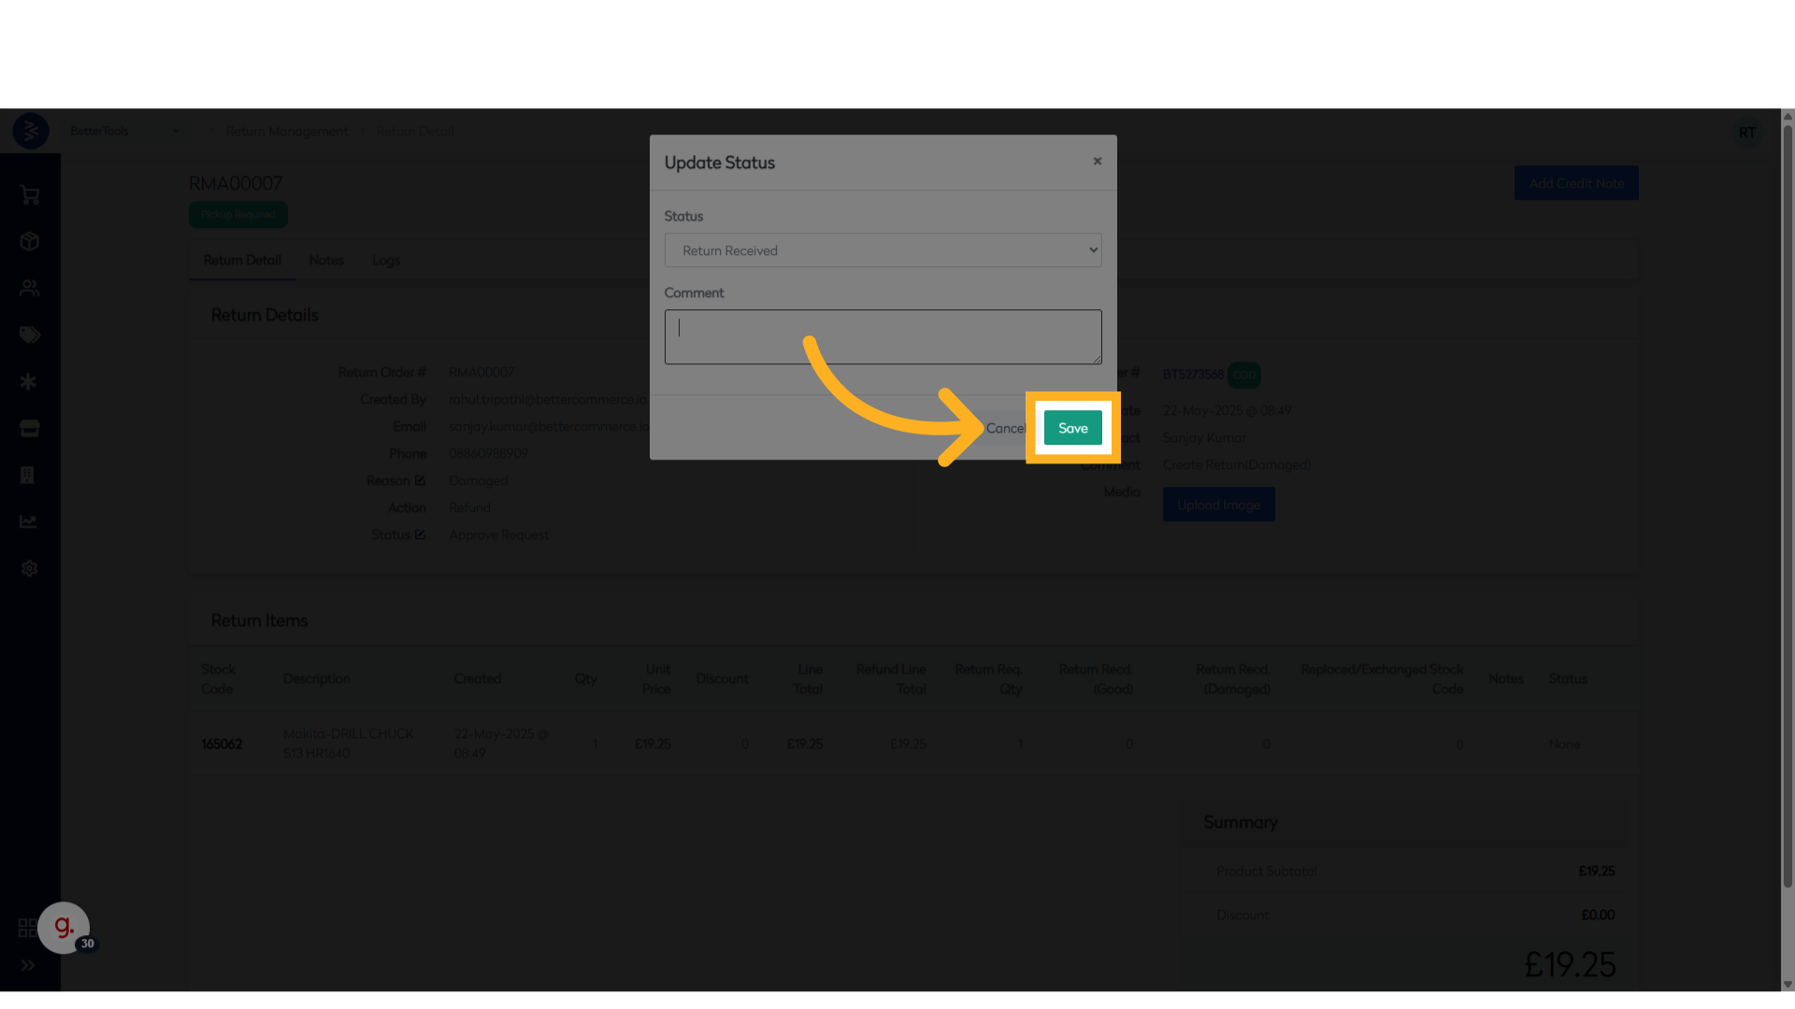Open the settings gear sidebar icon
The height and width of the screenshot is (1009, 1795).
click(x=30, y=568)
